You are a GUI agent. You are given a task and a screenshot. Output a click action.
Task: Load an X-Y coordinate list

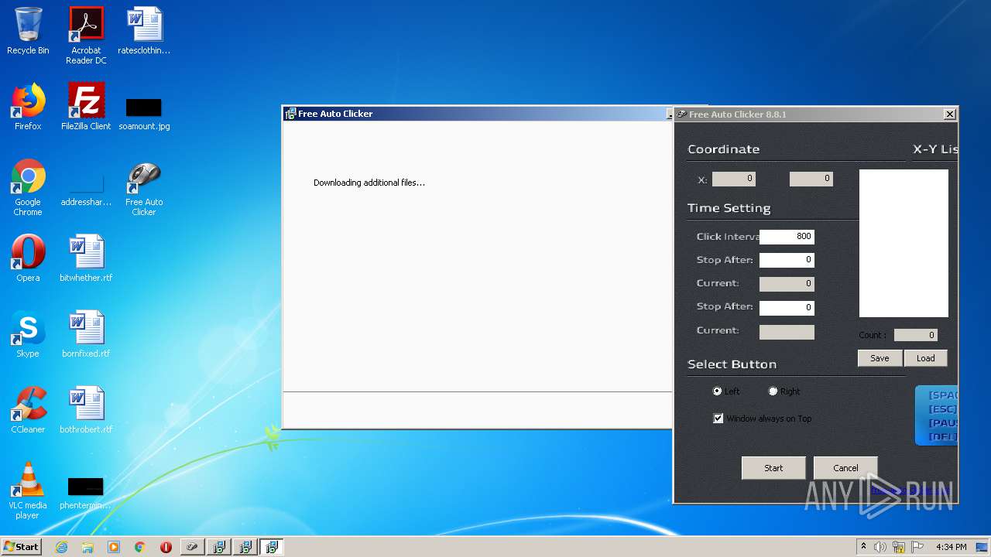point(926,358)
